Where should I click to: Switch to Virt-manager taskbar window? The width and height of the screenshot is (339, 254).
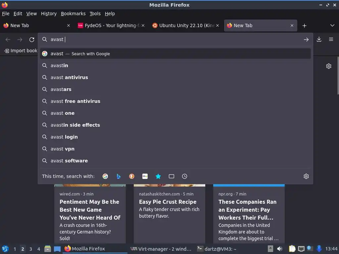click(x=161, y=249)
